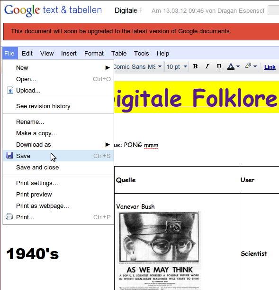Click the text color A icon

[x=231, y=66]
